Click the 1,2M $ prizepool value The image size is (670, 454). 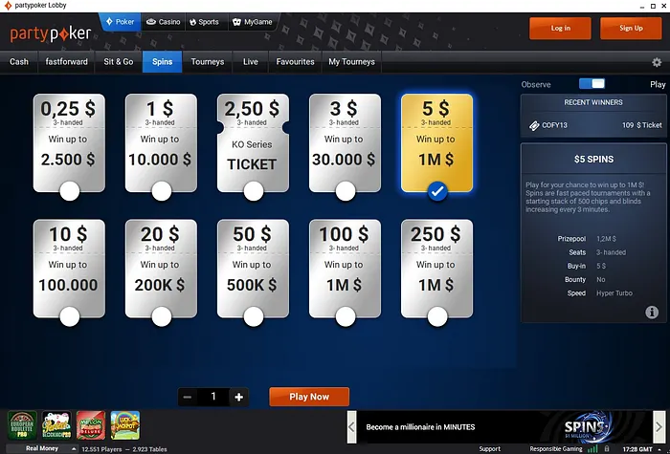(x=606, y=239)
